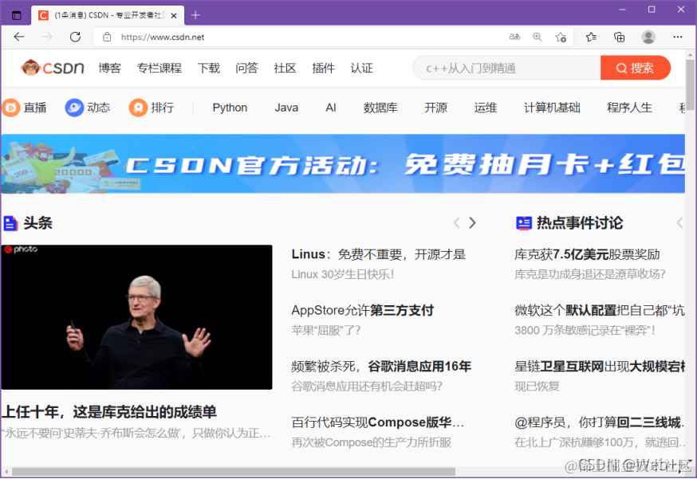697x479 pixels.
Task: Open the 下载 menu item
Action: (209, 68)
